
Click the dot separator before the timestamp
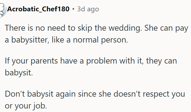point(73,9)
